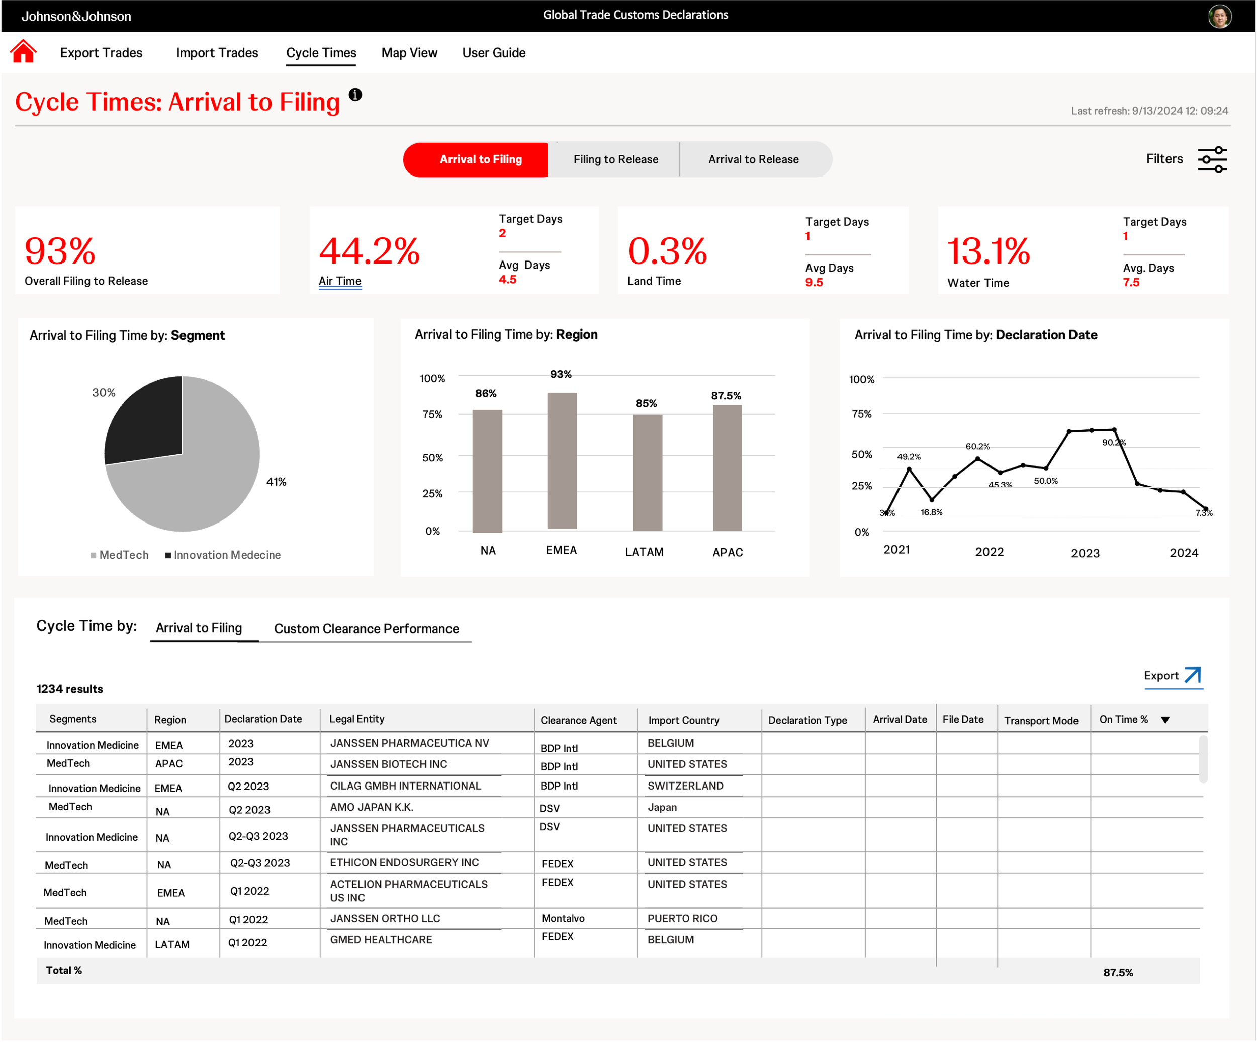The width and height of the screenshot is (1257, 1044).
Task: Click the Air Time link
Action: (339, 281)
